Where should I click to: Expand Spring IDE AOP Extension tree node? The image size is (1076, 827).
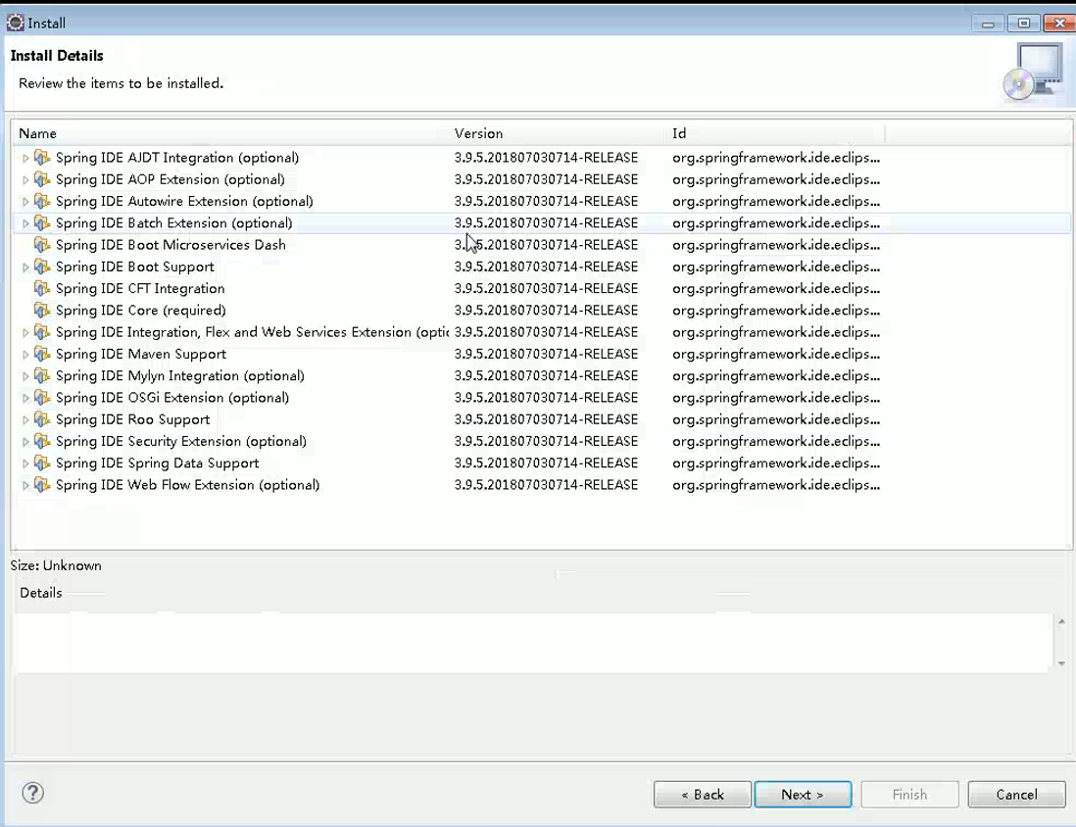[x=25, y=180]
